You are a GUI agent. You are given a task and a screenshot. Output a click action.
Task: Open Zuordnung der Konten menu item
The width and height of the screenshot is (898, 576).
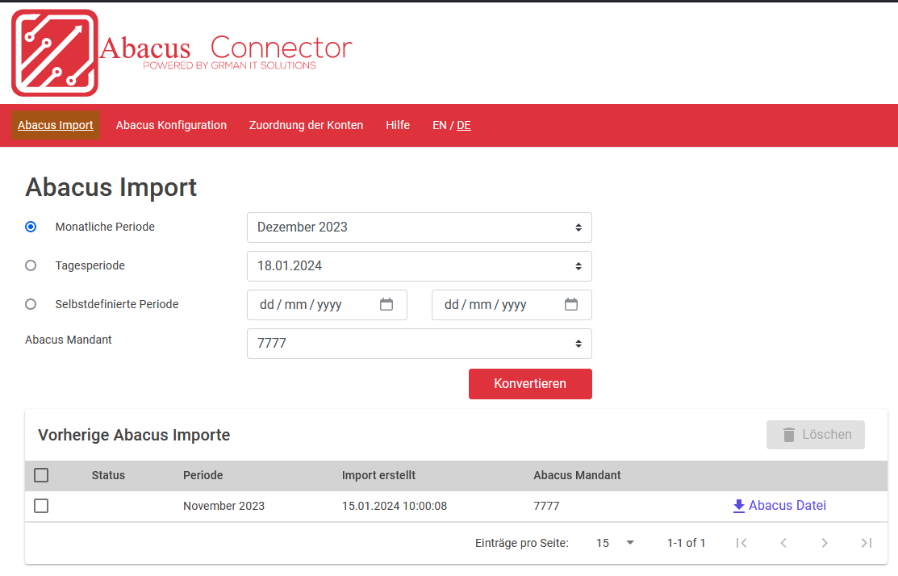(x=306, y=125)
